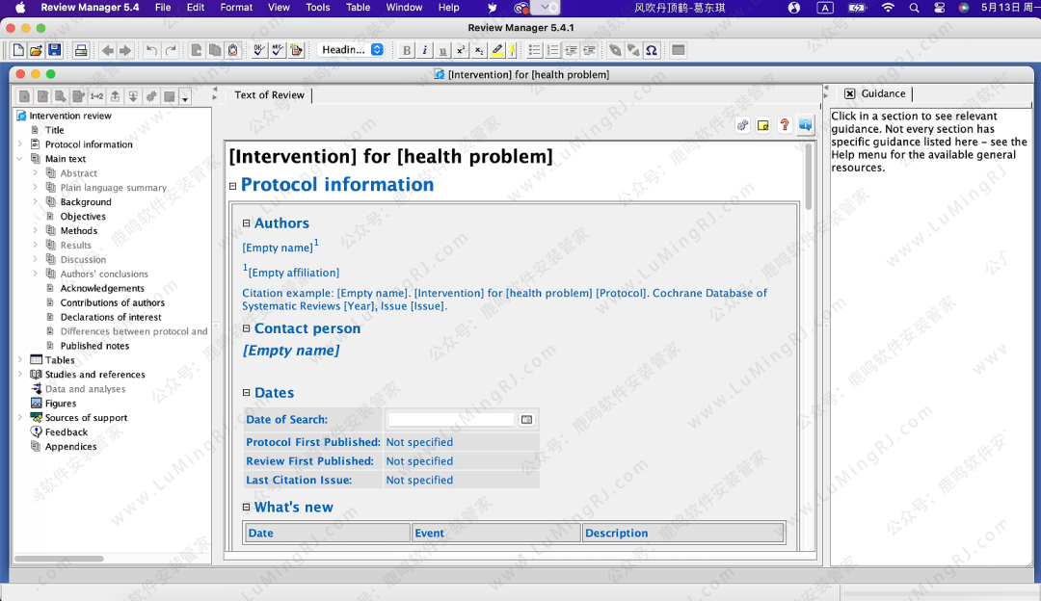This screenshot has height=601, width=1041.
Task: Toggle italic formatting button
Action: 425,50
